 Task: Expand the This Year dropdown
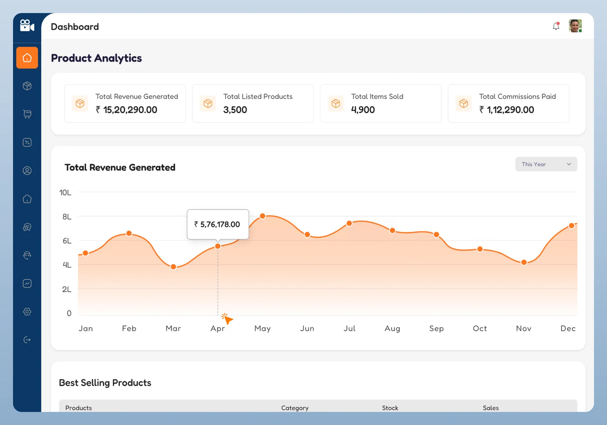[546, 164]
